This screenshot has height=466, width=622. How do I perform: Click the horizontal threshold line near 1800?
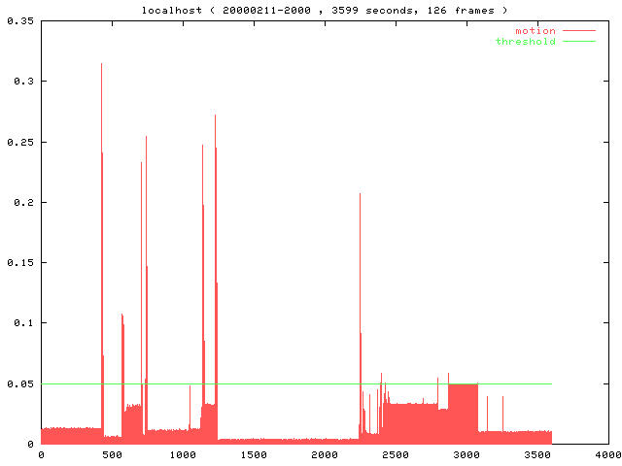coord(296,383)
